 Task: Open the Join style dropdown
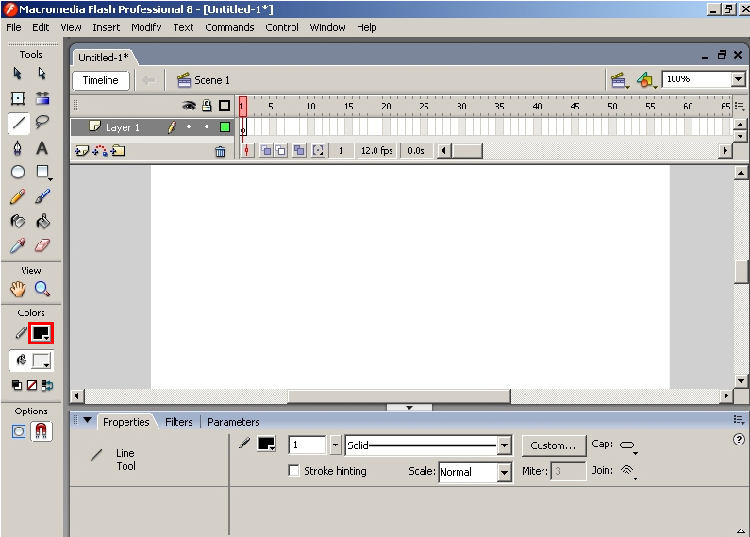pyautogui.click(x=628, y=472)
